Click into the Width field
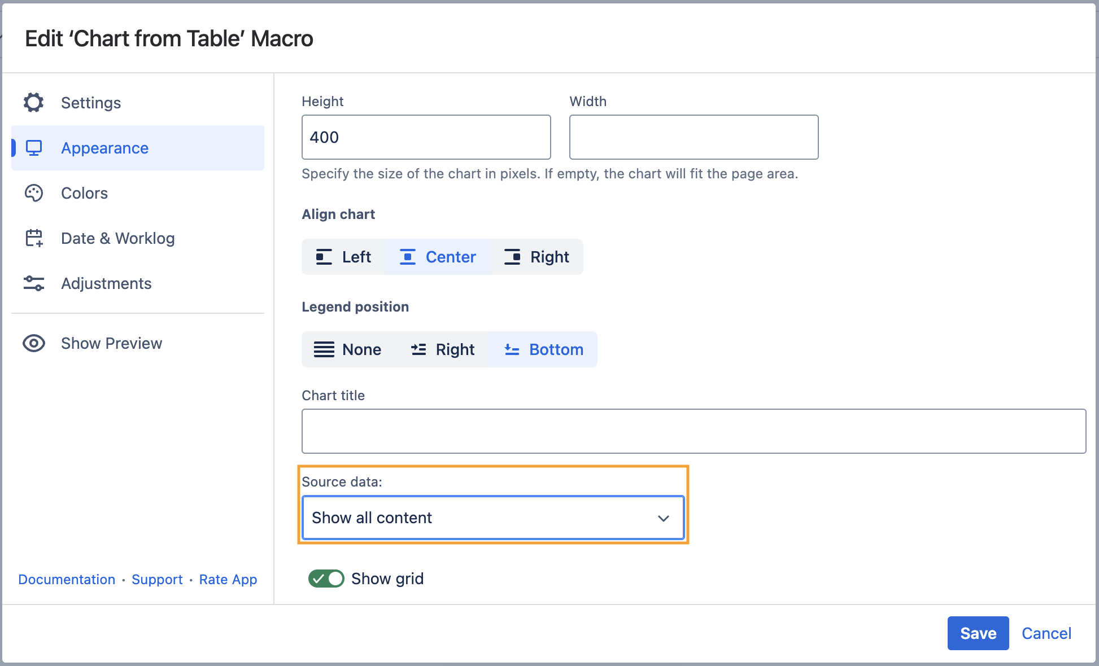Viewport: 1099px width, 666px height. coord(694,137)
